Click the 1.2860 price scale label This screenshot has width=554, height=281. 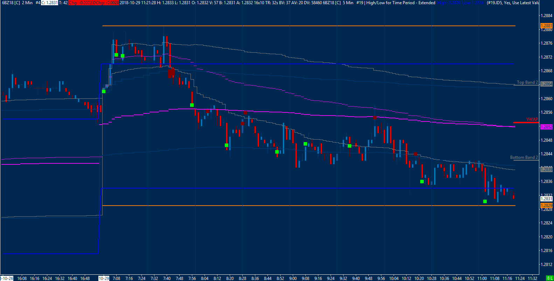[x=546, y=99]
